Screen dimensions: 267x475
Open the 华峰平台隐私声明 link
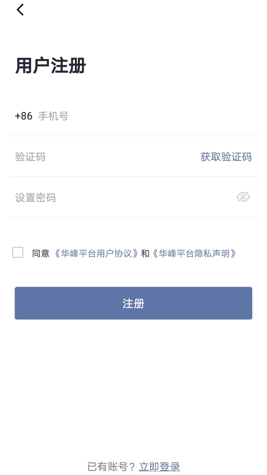194,253
